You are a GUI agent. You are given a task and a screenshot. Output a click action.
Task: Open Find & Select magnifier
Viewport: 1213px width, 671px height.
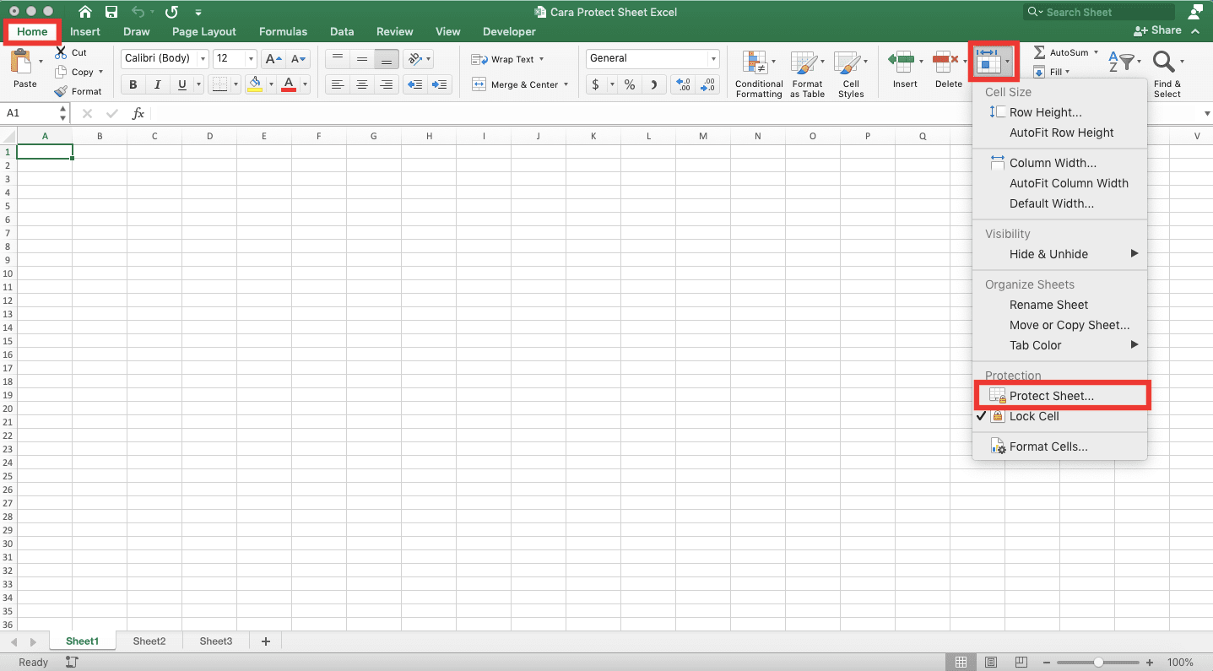coord(1164,62)
